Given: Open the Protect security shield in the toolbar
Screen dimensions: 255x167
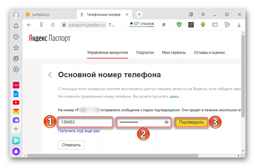Looking at the screenshot, I should pyautogui.click(x=179, y=25).
